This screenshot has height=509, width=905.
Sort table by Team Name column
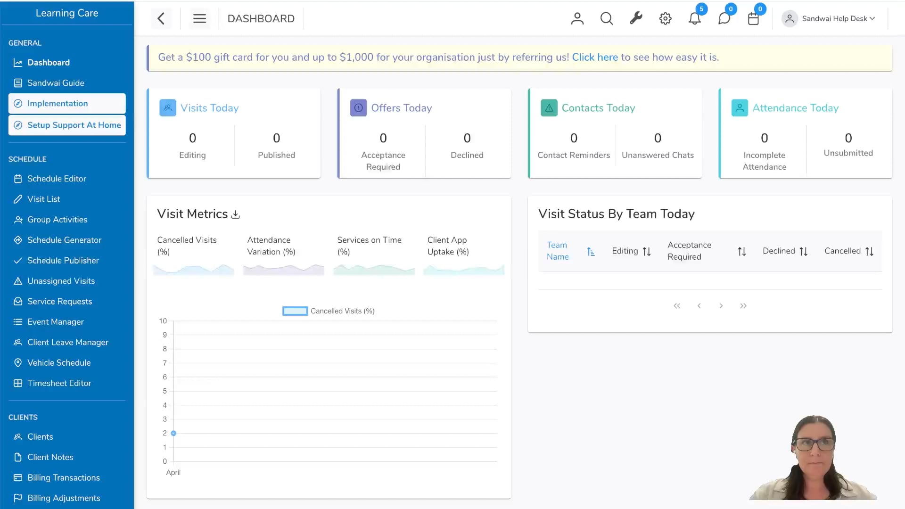tap(591, 252)
